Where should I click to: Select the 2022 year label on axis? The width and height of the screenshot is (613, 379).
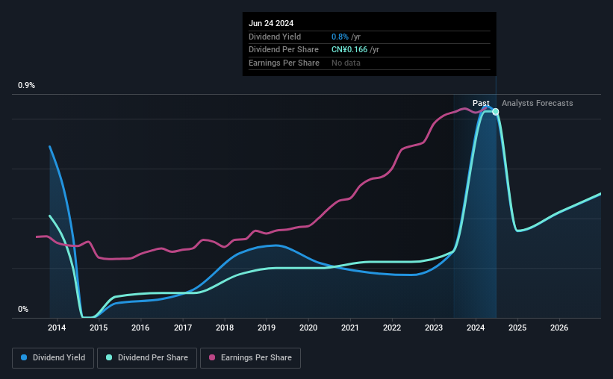click(x=392, y=328)
